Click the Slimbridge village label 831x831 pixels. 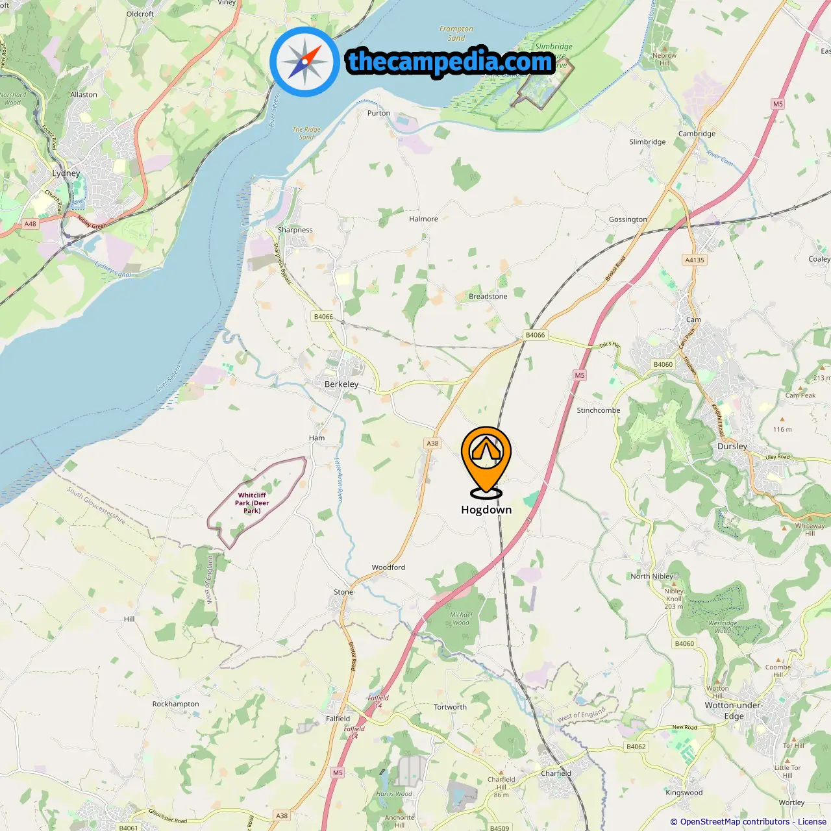pyautogui.click(x=647, y=142)
